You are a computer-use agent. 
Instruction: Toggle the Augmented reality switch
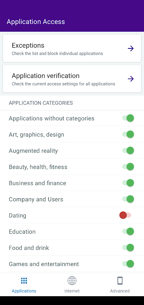pos(128,150)
